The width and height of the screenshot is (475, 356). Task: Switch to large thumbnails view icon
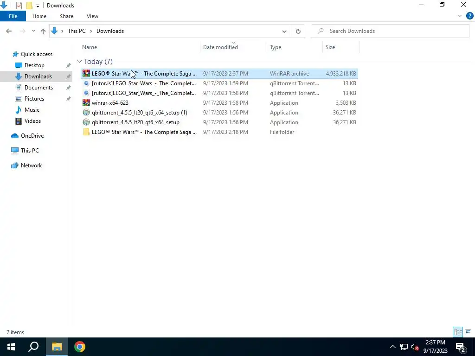pyautogui.click(x=468, y=332)
